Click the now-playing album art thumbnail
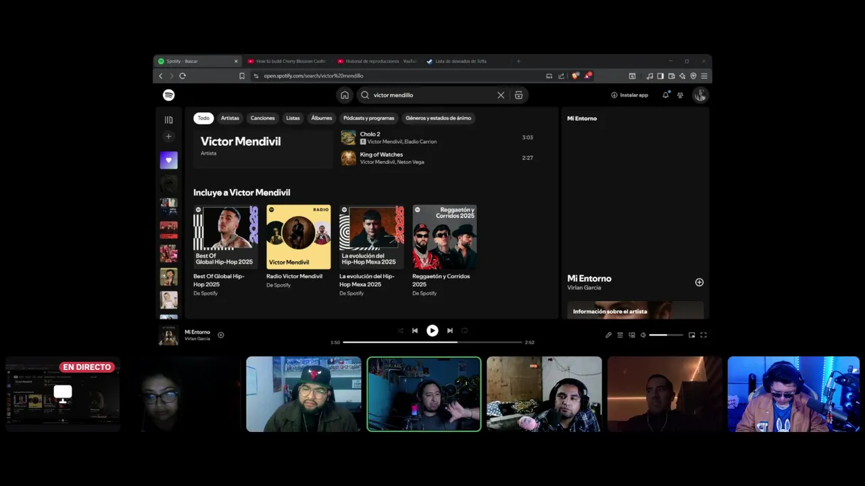The width and height of the screenshot is (865, 486). [168, 335]
